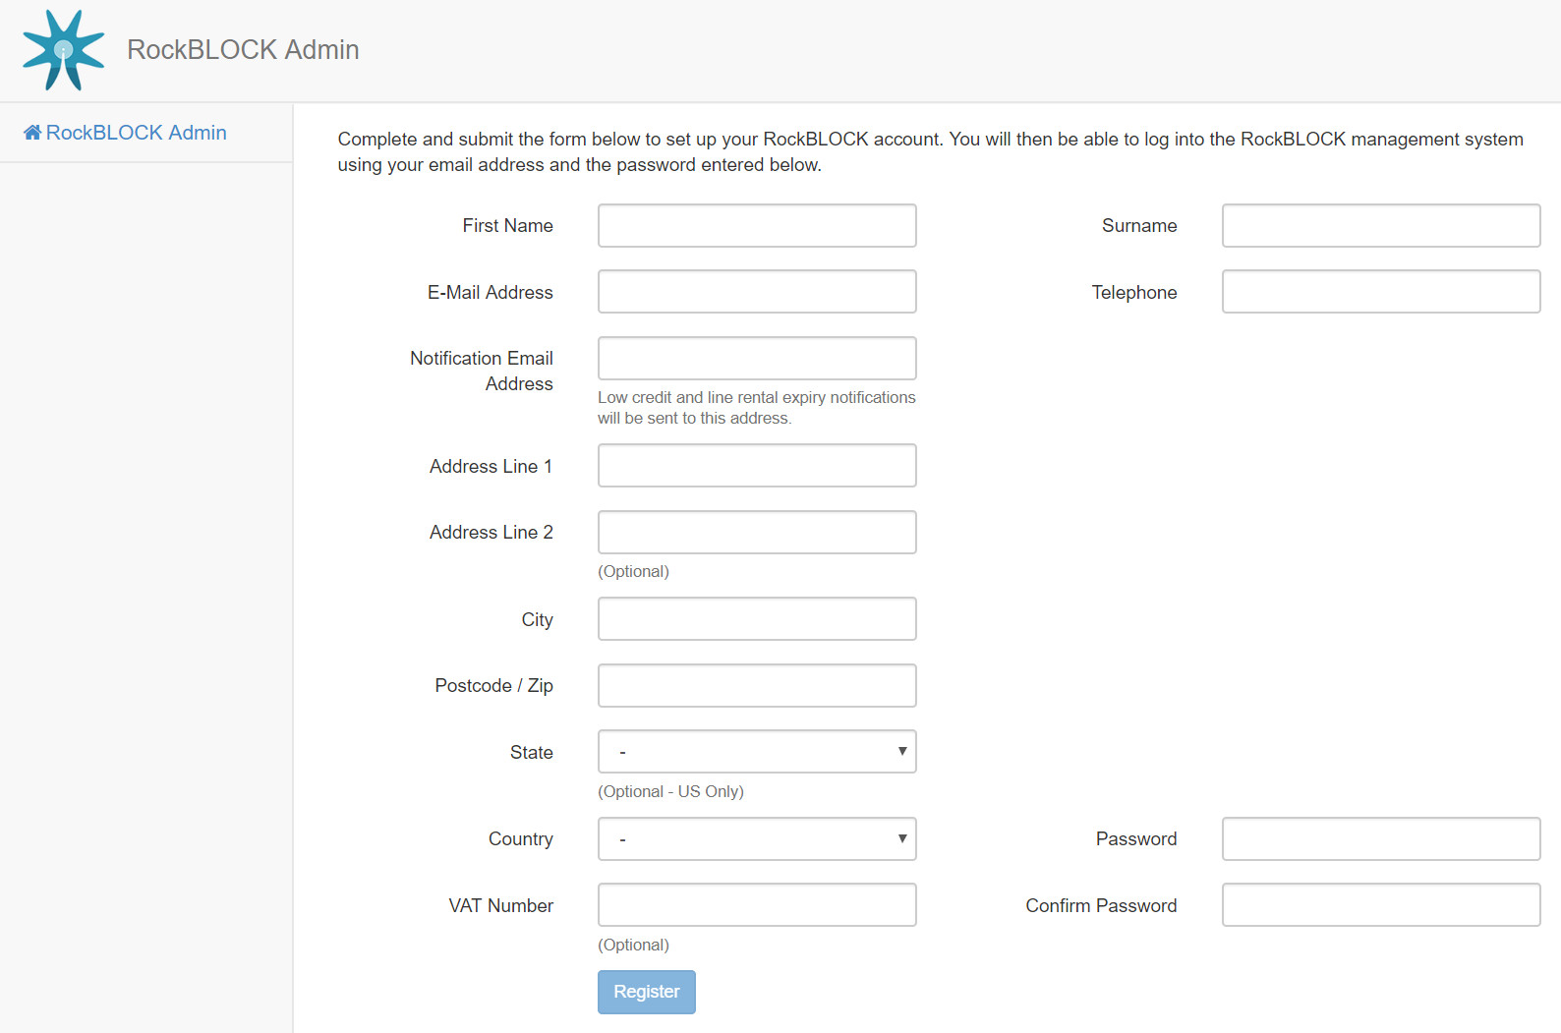The height and width of the screenshot is (1033, 1561).
Task: Click the '(Optional)' hint under VAT Number
Action: coord(633,945)
